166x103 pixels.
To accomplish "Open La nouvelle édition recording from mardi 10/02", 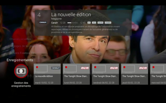I will (47, 76).
